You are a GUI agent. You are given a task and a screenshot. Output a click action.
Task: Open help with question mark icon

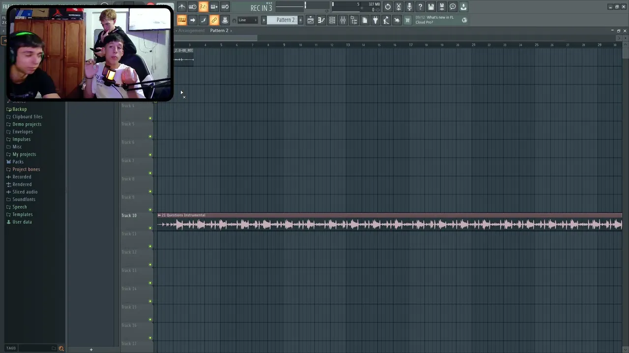point(420,7)
